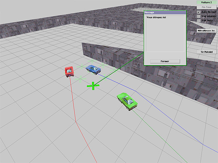
Task: Fire with the Mitrailleuse Av. button
Action: click(x=207, y=31)
